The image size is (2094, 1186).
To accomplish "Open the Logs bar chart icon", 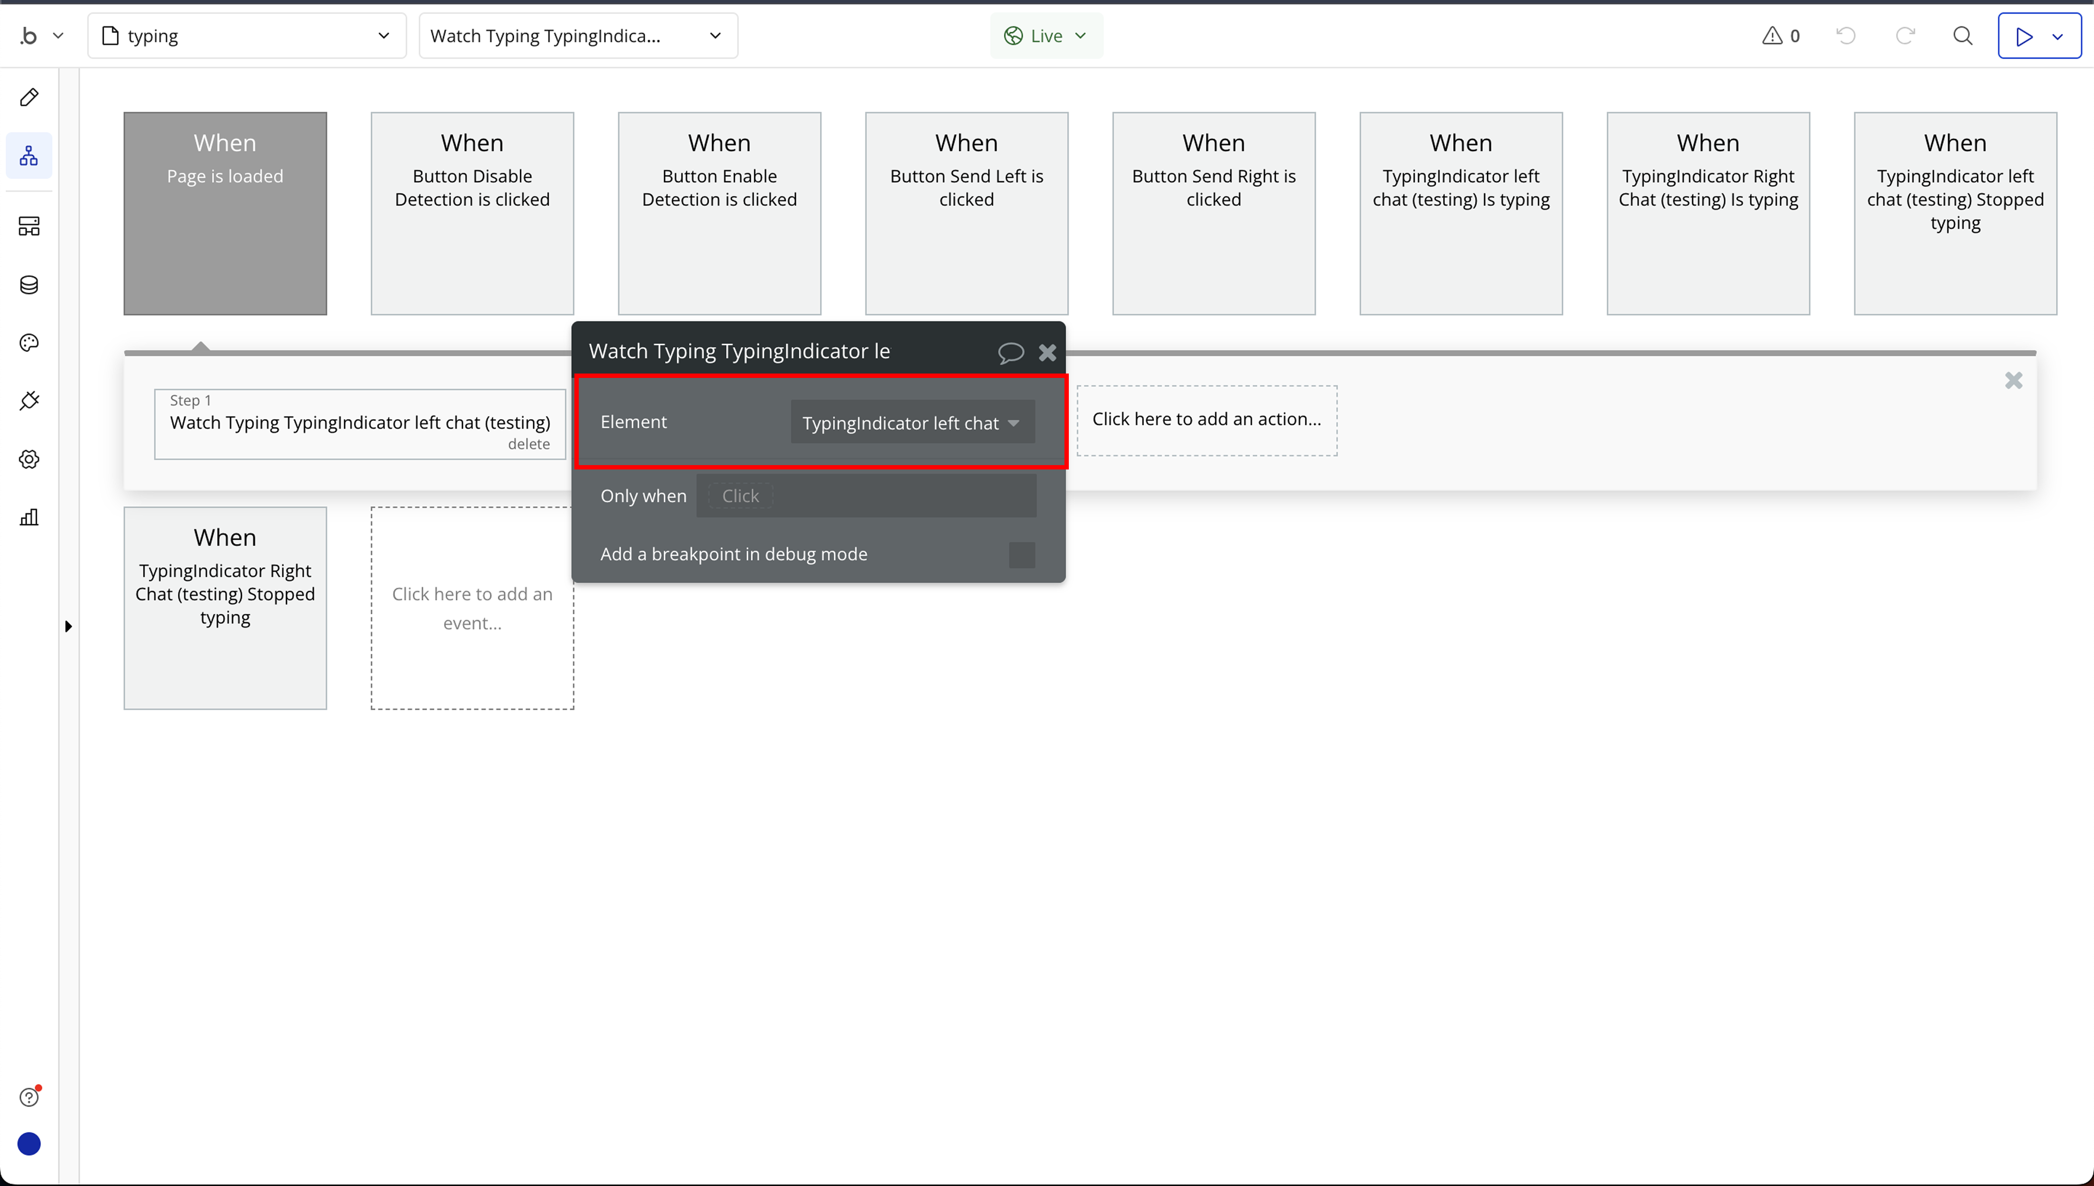I will click(30, 517).
